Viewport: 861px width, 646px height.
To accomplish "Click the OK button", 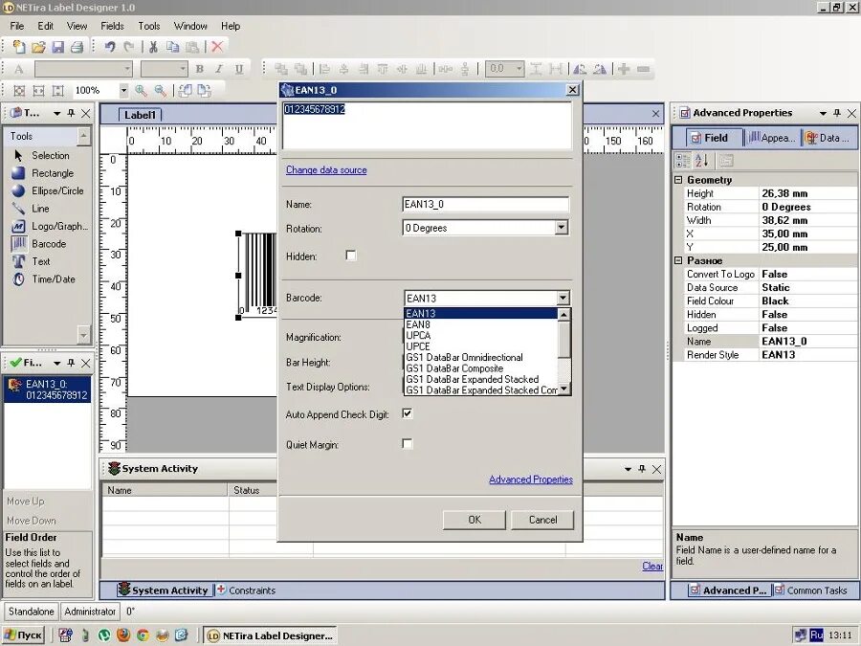I will pos(475,520).
